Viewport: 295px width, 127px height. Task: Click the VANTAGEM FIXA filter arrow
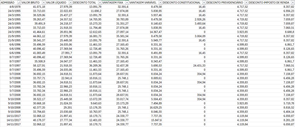[x=126, y=3]
